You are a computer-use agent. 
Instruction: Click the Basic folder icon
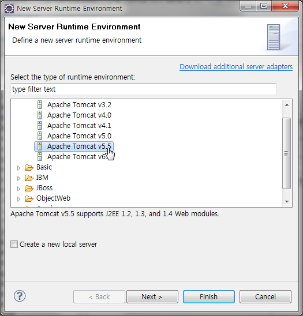[x=29, y=167]
